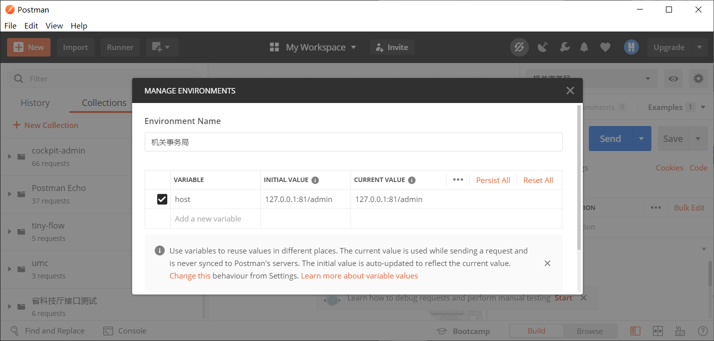Click the dialog vertical scrollbar
This screenshot has width=714, height=341.
(579, 177)
